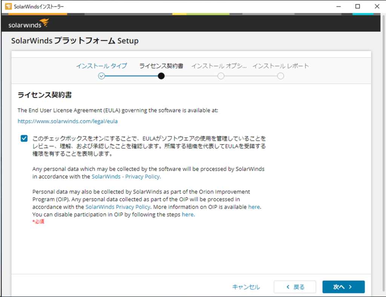Select the インストール オプシ... step label
The width and height of the screenshot is (386, 297).
coord(219,66)
